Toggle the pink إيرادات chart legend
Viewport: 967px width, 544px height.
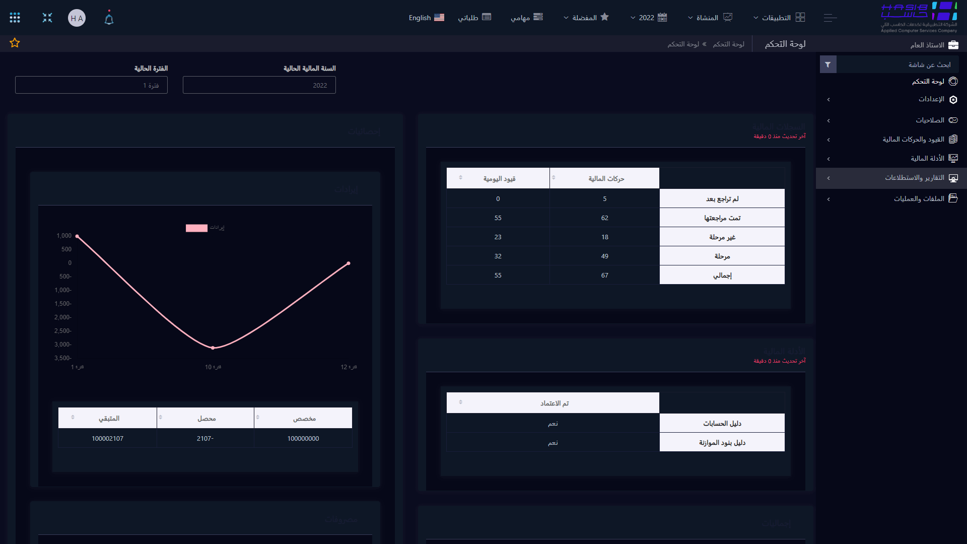[x=196, y=228]
